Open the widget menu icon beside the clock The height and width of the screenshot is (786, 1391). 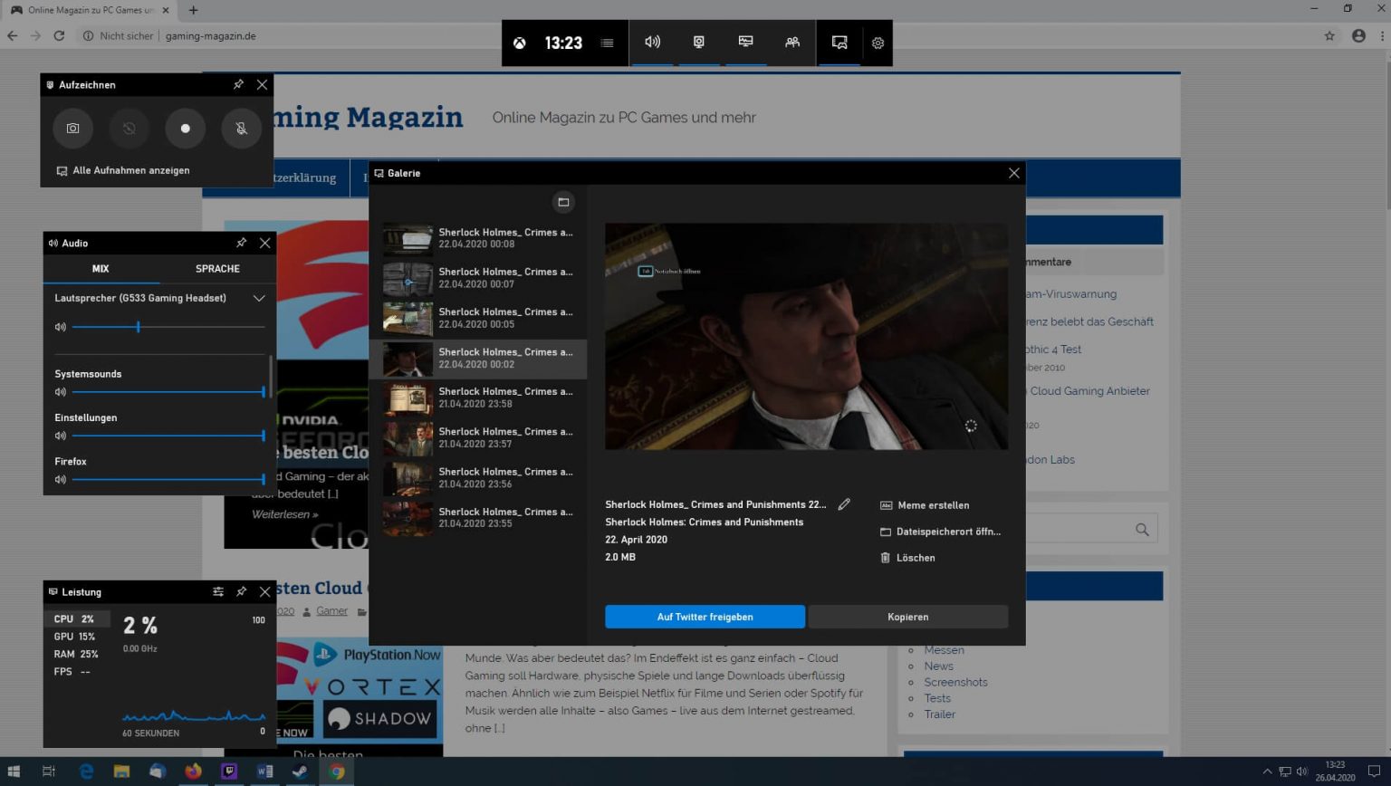pos(606,43)
